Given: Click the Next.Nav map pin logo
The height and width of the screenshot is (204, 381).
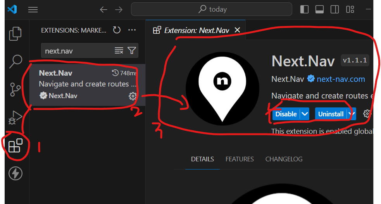Looking at the screenshot, I should click(222, 89).
